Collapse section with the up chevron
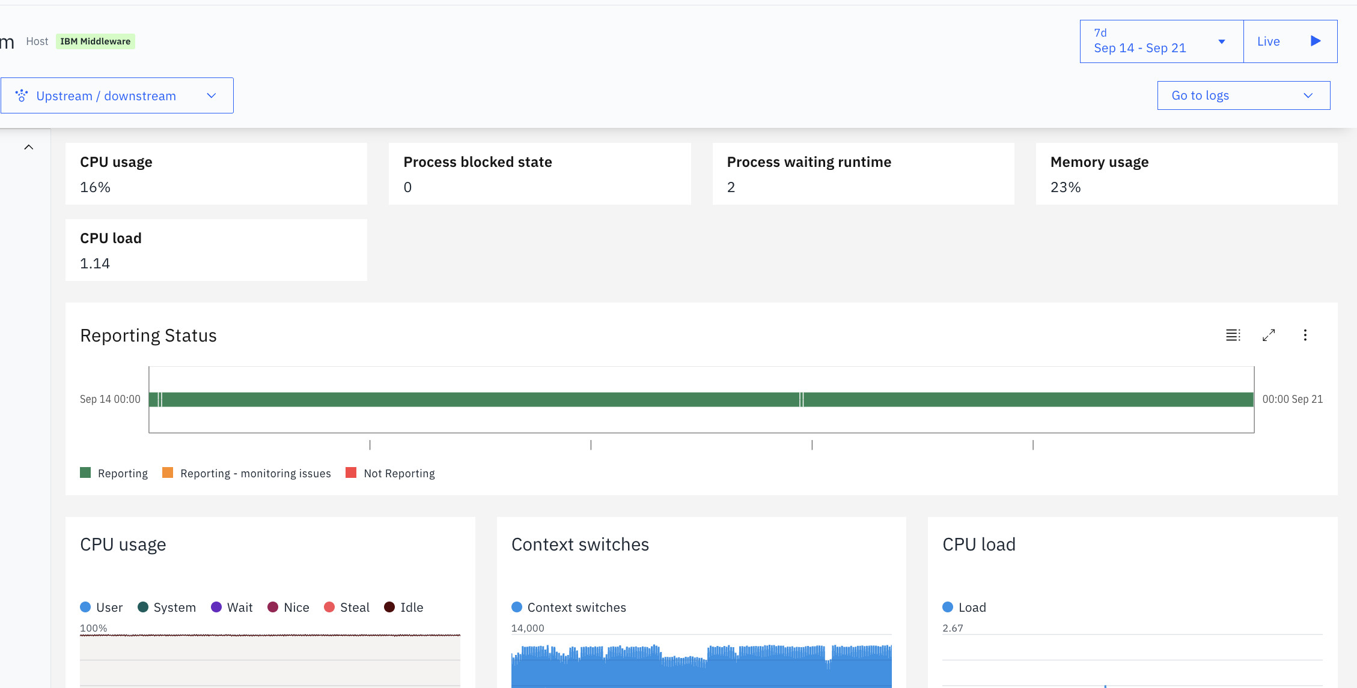 (x=28, y=147)
